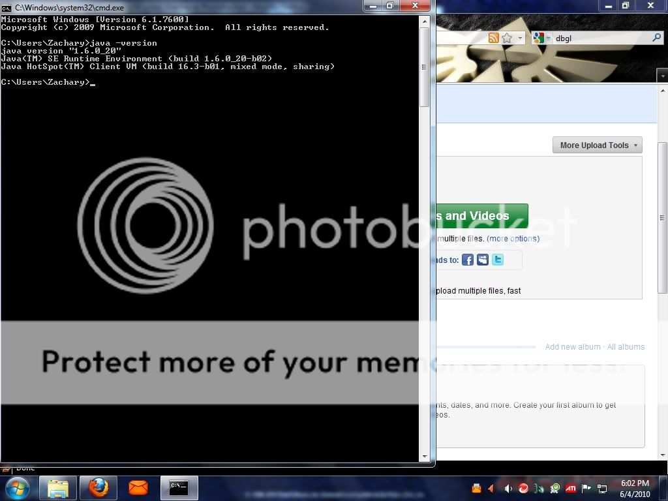
Task: Close the cmd.exe window
Action: pos(415,5)
